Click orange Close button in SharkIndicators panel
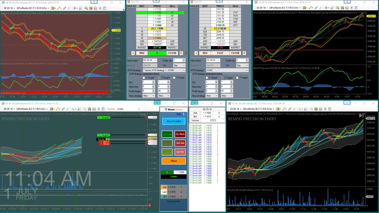 [x=174, y=161]
